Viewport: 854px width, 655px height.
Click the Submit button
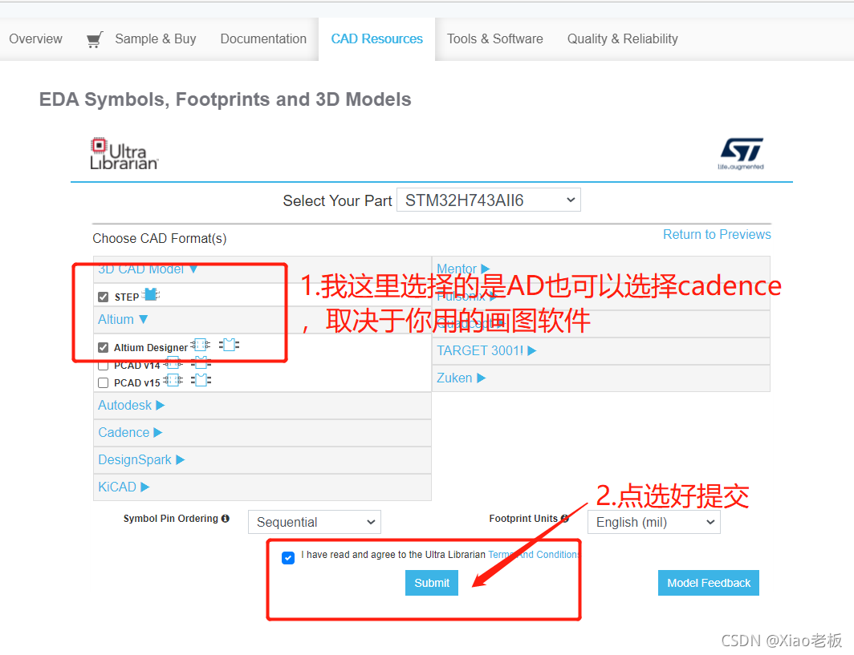click(x=431, y=583)
